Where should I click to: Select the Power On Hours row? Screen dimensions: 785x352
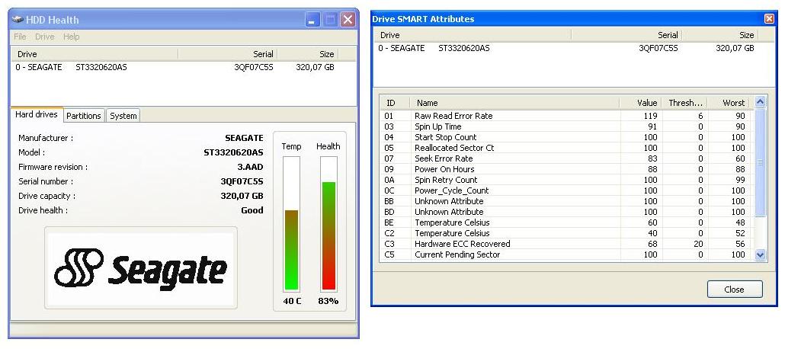click(x=566, y=169)
